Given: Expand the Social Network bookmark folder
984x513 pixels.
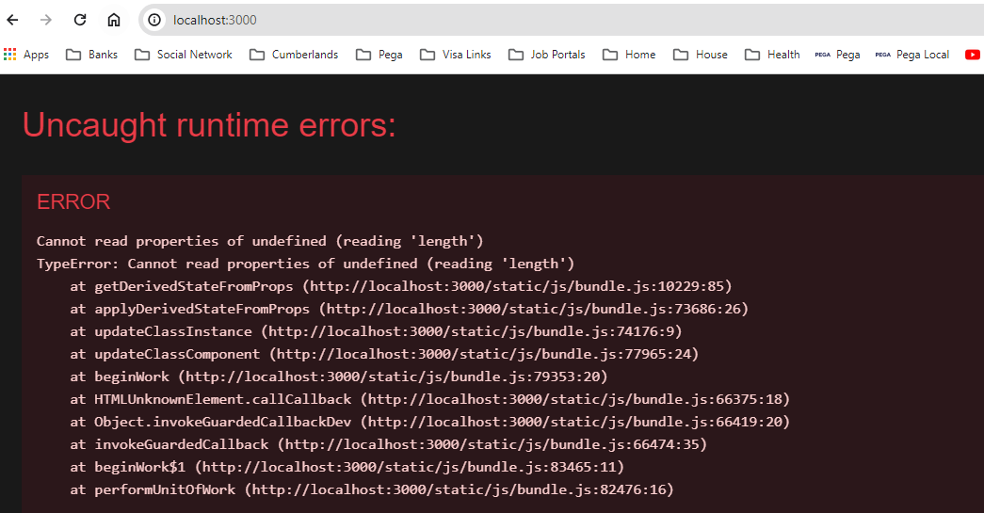Looking at the screenshot, I should (184, 55).
